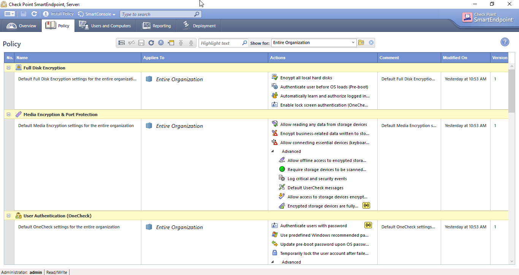519x275 pixels.
Task: Select Default OneCheck settings rule name
Action: click(x=69, y=227)
